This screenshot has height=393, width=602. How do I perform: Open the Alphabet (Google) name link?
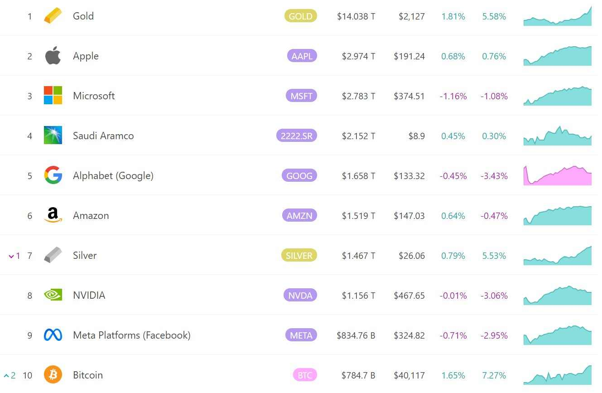(x=113, y=175)
